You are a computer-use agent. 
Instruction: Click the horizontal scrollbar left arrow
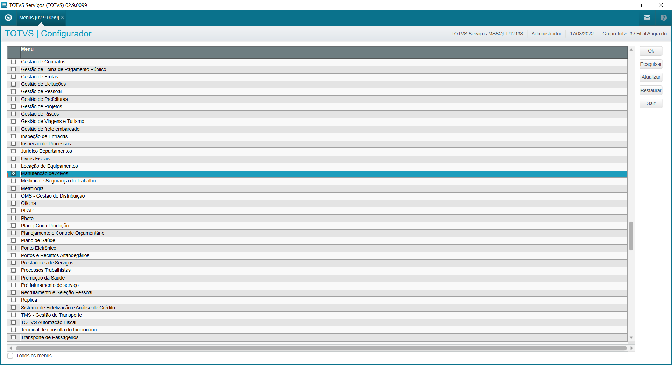(x=11, y=348)
